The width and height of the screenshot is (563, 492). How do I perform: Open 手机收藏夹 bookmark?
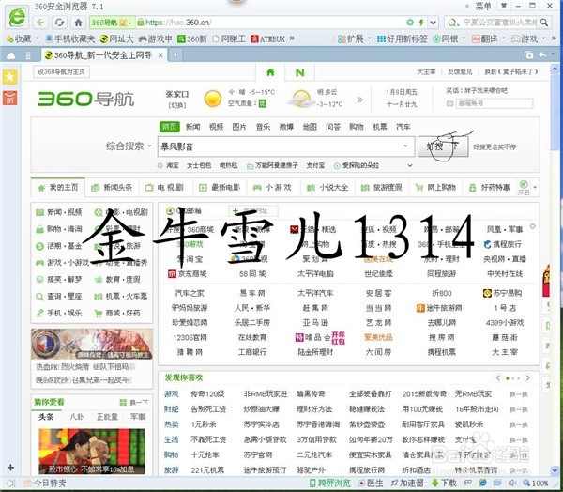coord(70,38)
